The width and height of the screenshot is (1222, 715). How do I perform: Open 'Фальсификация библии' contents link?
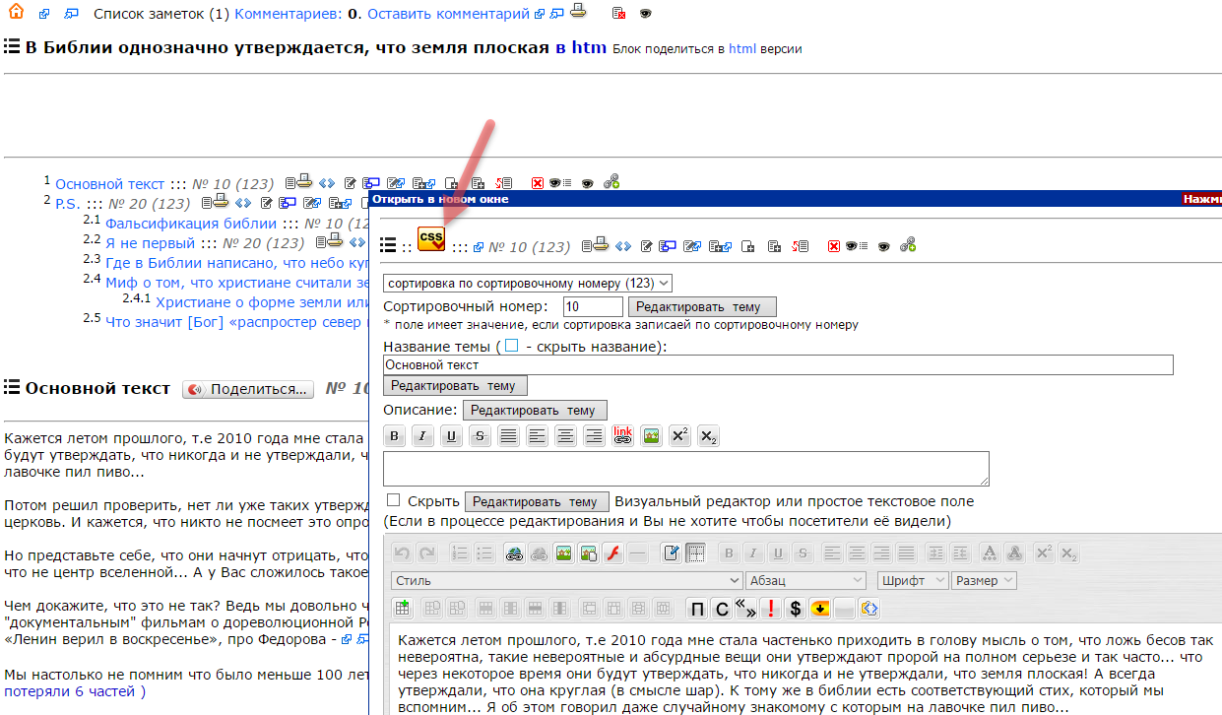pos(191,224)
